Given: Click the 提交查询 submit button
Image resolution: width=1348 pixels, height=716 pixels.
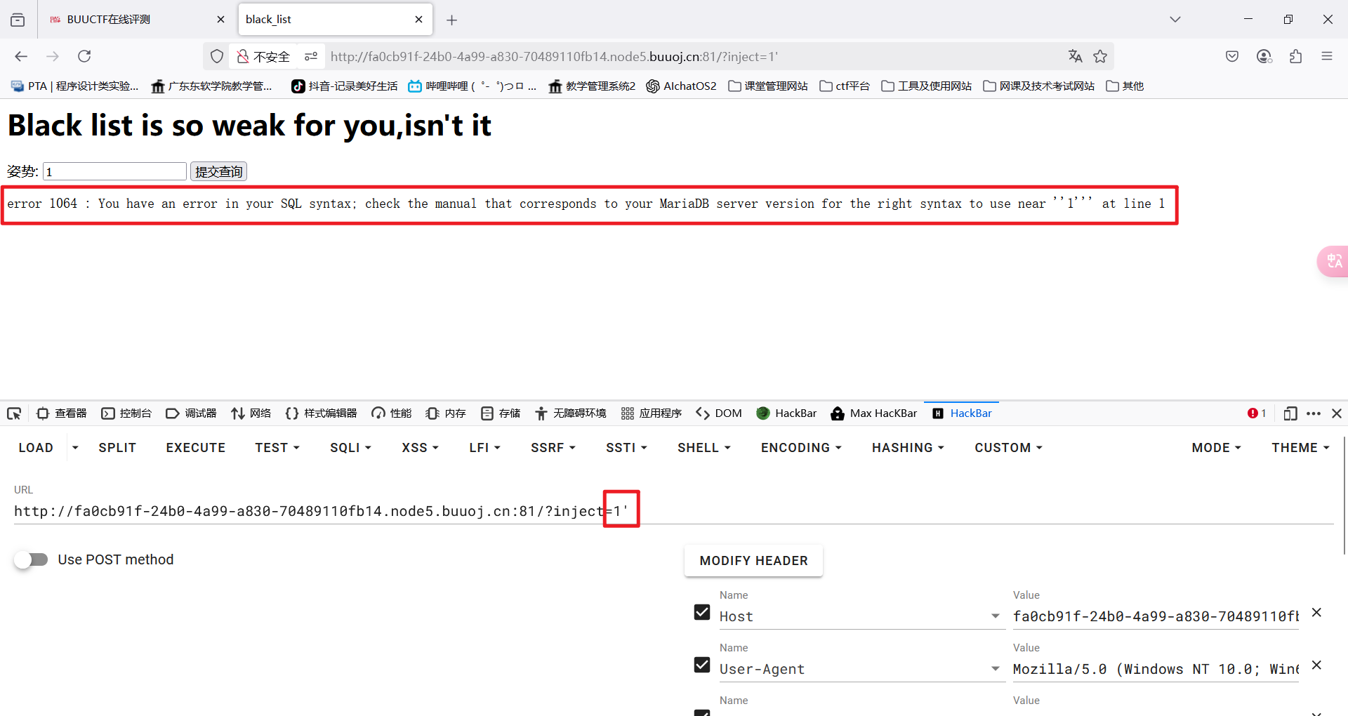Looking at the screenshot, I should coord(218,171).
